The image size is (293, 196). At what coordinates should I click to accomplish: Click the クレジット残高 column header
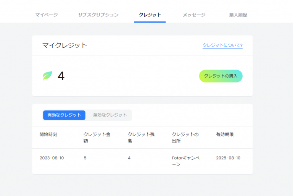coord(141,137)
